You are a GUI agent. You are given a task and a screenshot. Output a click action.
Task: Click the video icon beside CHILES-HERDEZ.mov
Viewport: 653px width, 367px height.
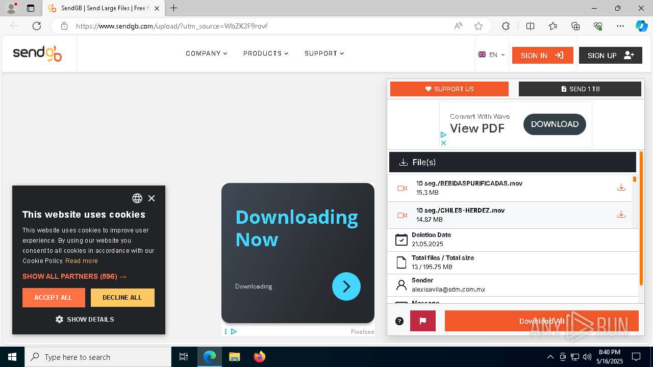point(402,215)
